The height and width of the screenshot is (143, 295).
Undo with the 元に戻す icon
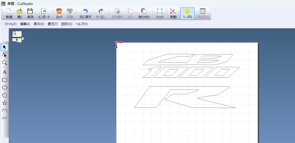(x=85, y=13)
